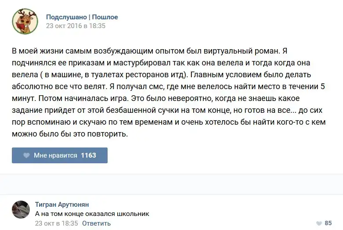Click the 1163 likes counter
This screenshot has height=230, width=343.
tap(88, 155)
